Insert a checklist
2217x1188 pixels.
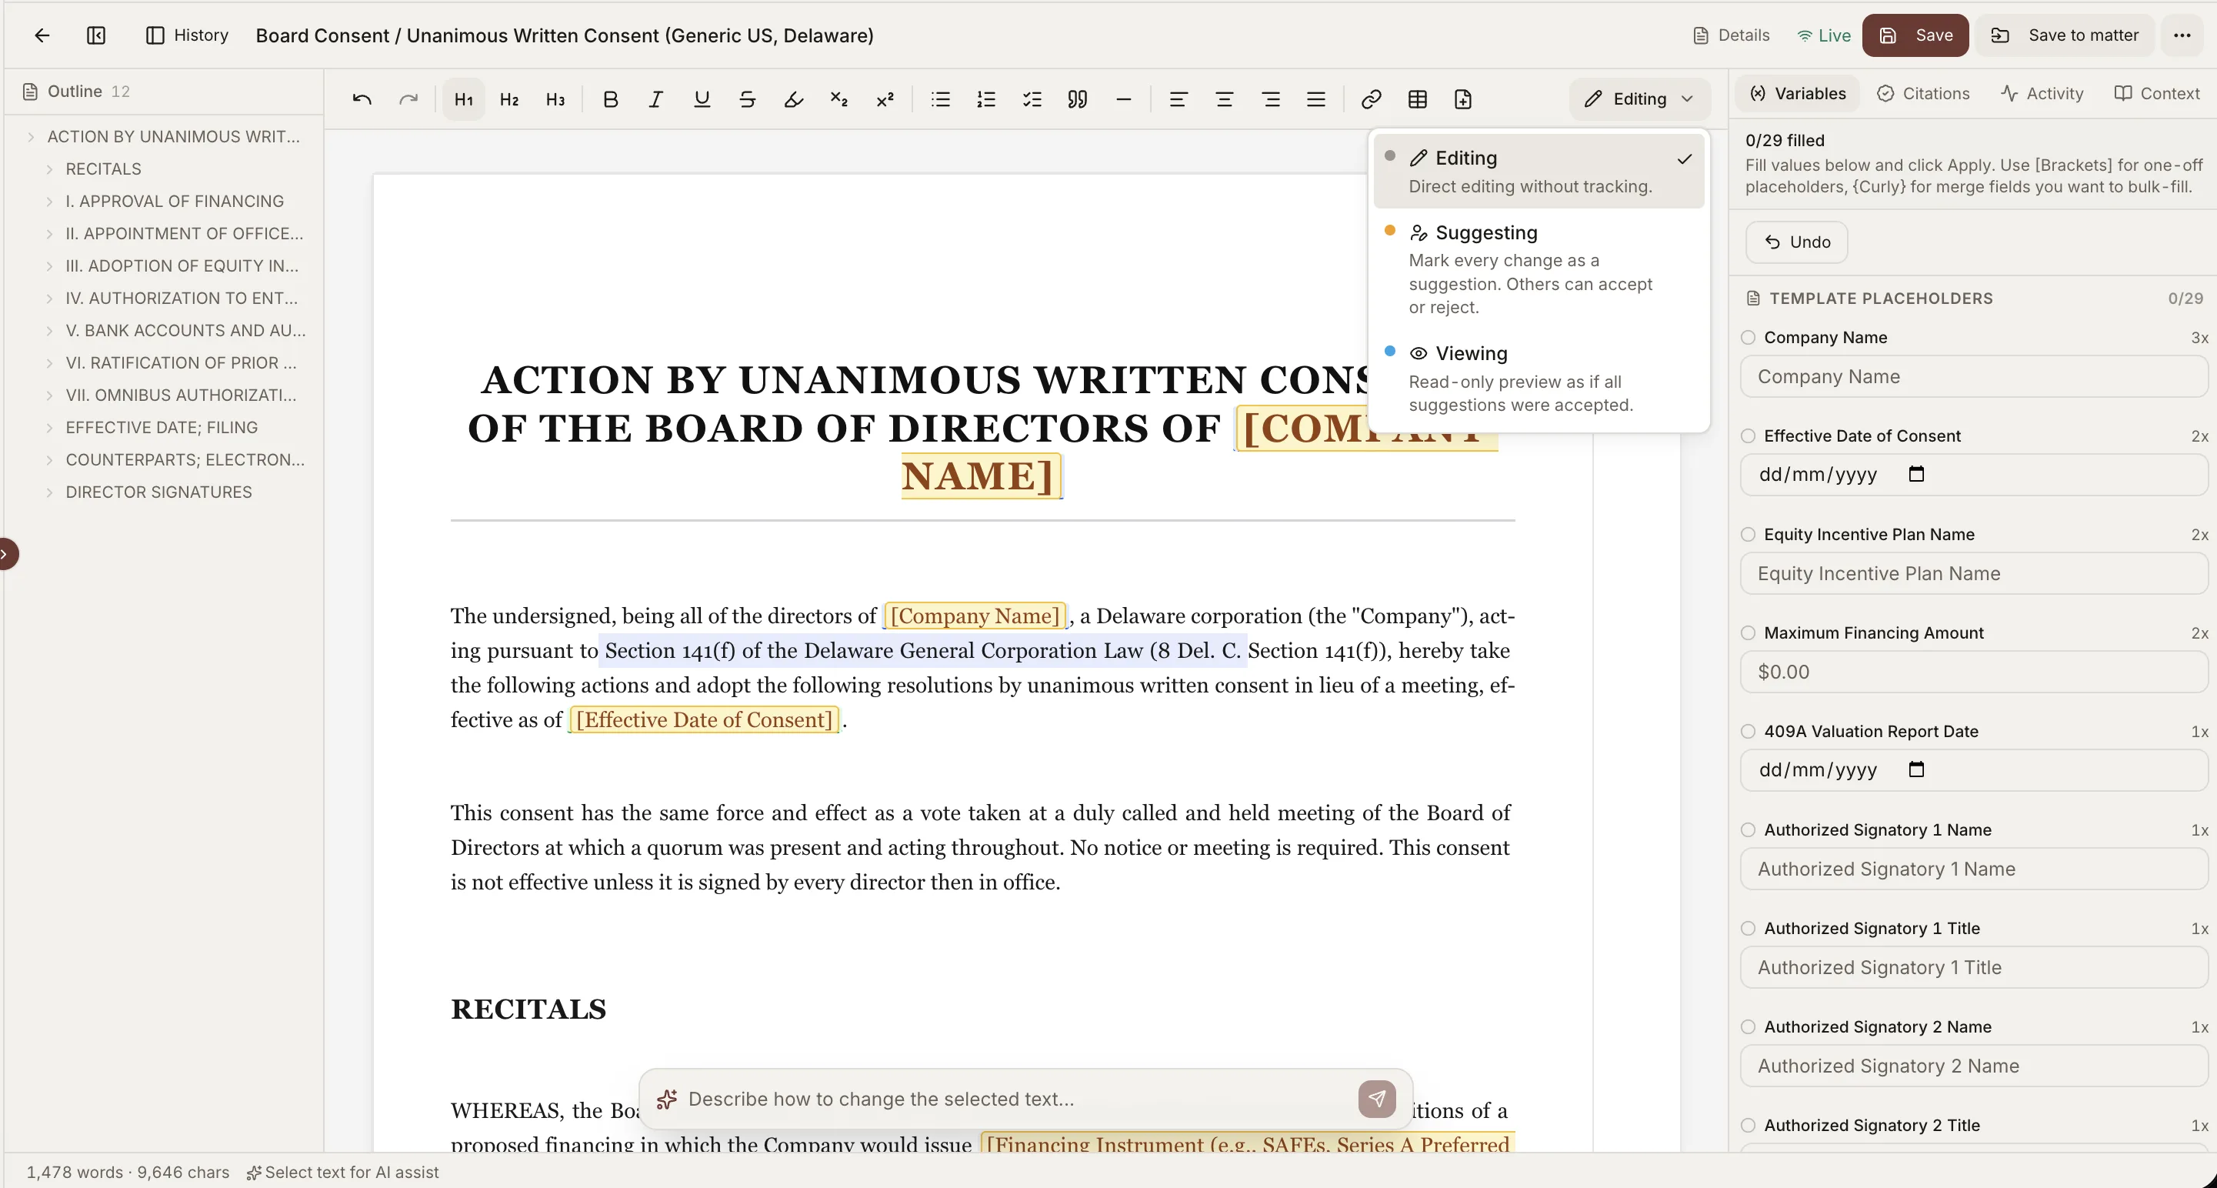(1032, 99)
